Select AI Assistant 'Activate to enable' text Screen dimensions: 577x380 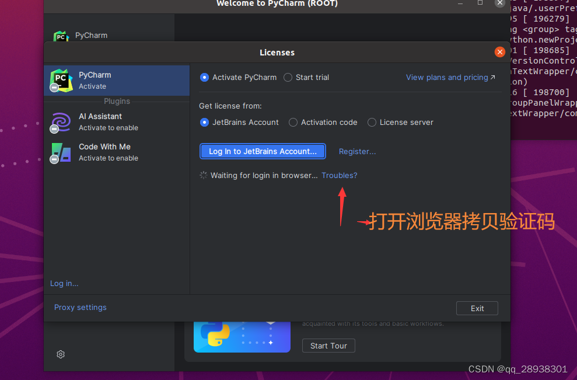tap(109, 128)
